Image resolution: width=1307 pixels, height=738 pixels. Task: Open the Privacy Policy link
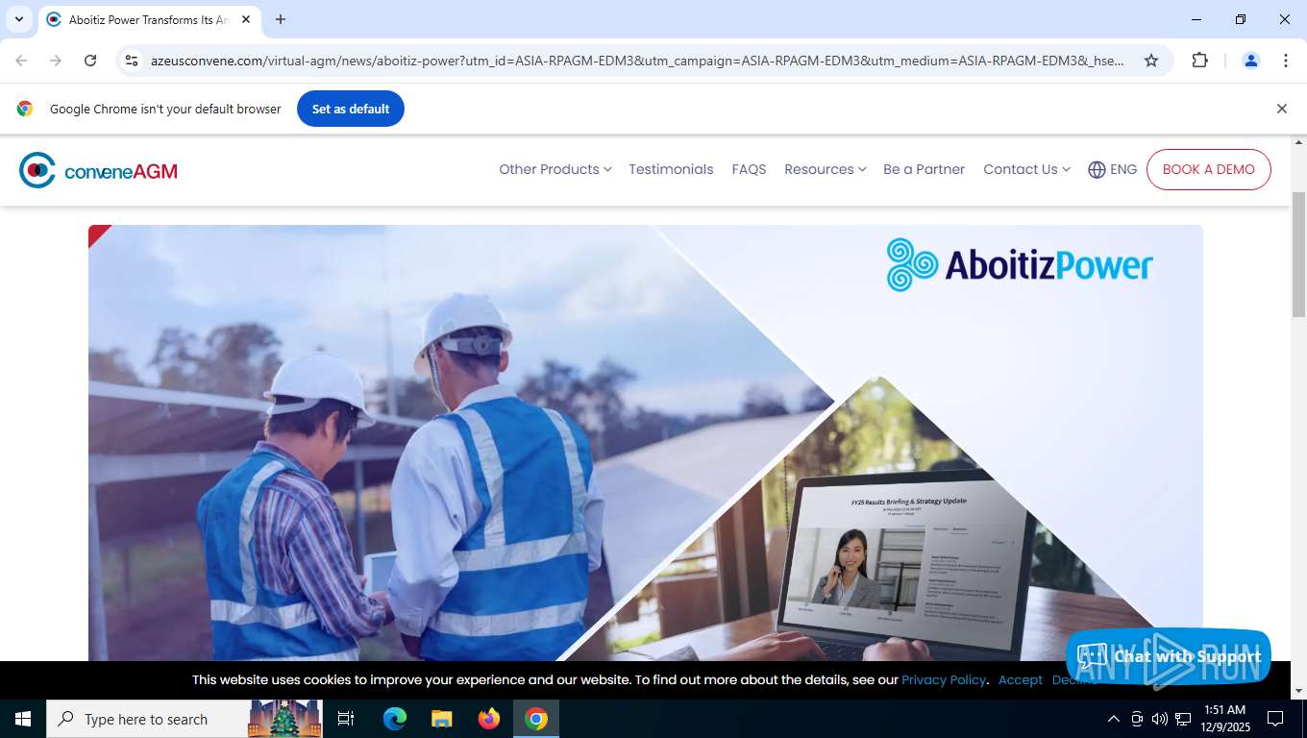944,679
